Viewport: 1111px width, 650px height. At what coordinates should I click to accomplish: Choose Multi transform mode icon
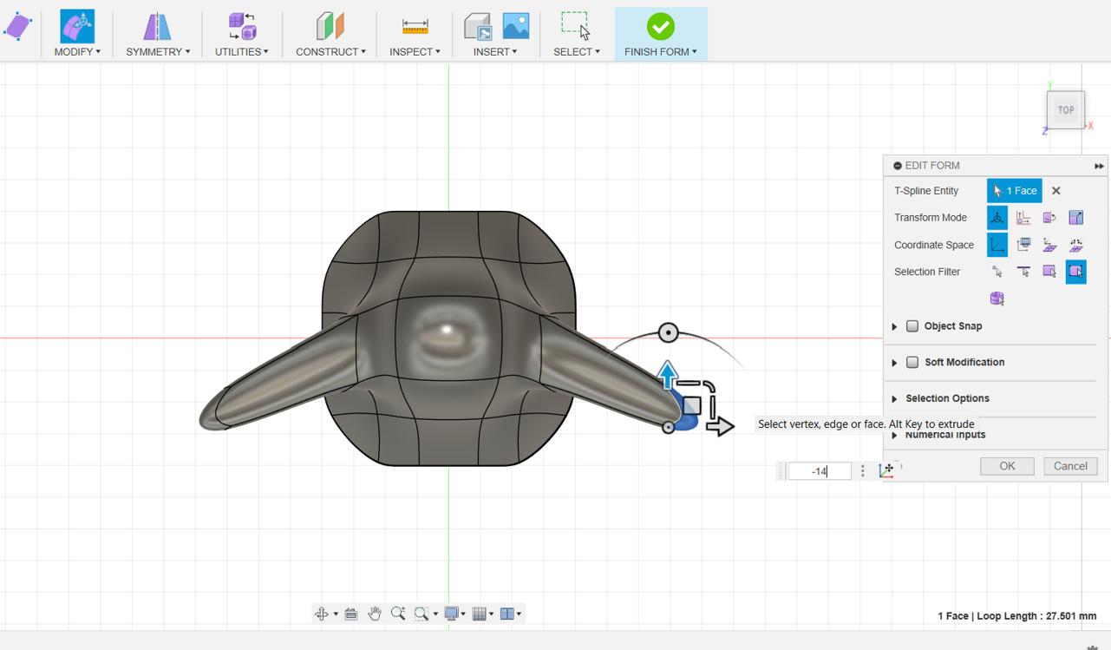click(997, 218)
